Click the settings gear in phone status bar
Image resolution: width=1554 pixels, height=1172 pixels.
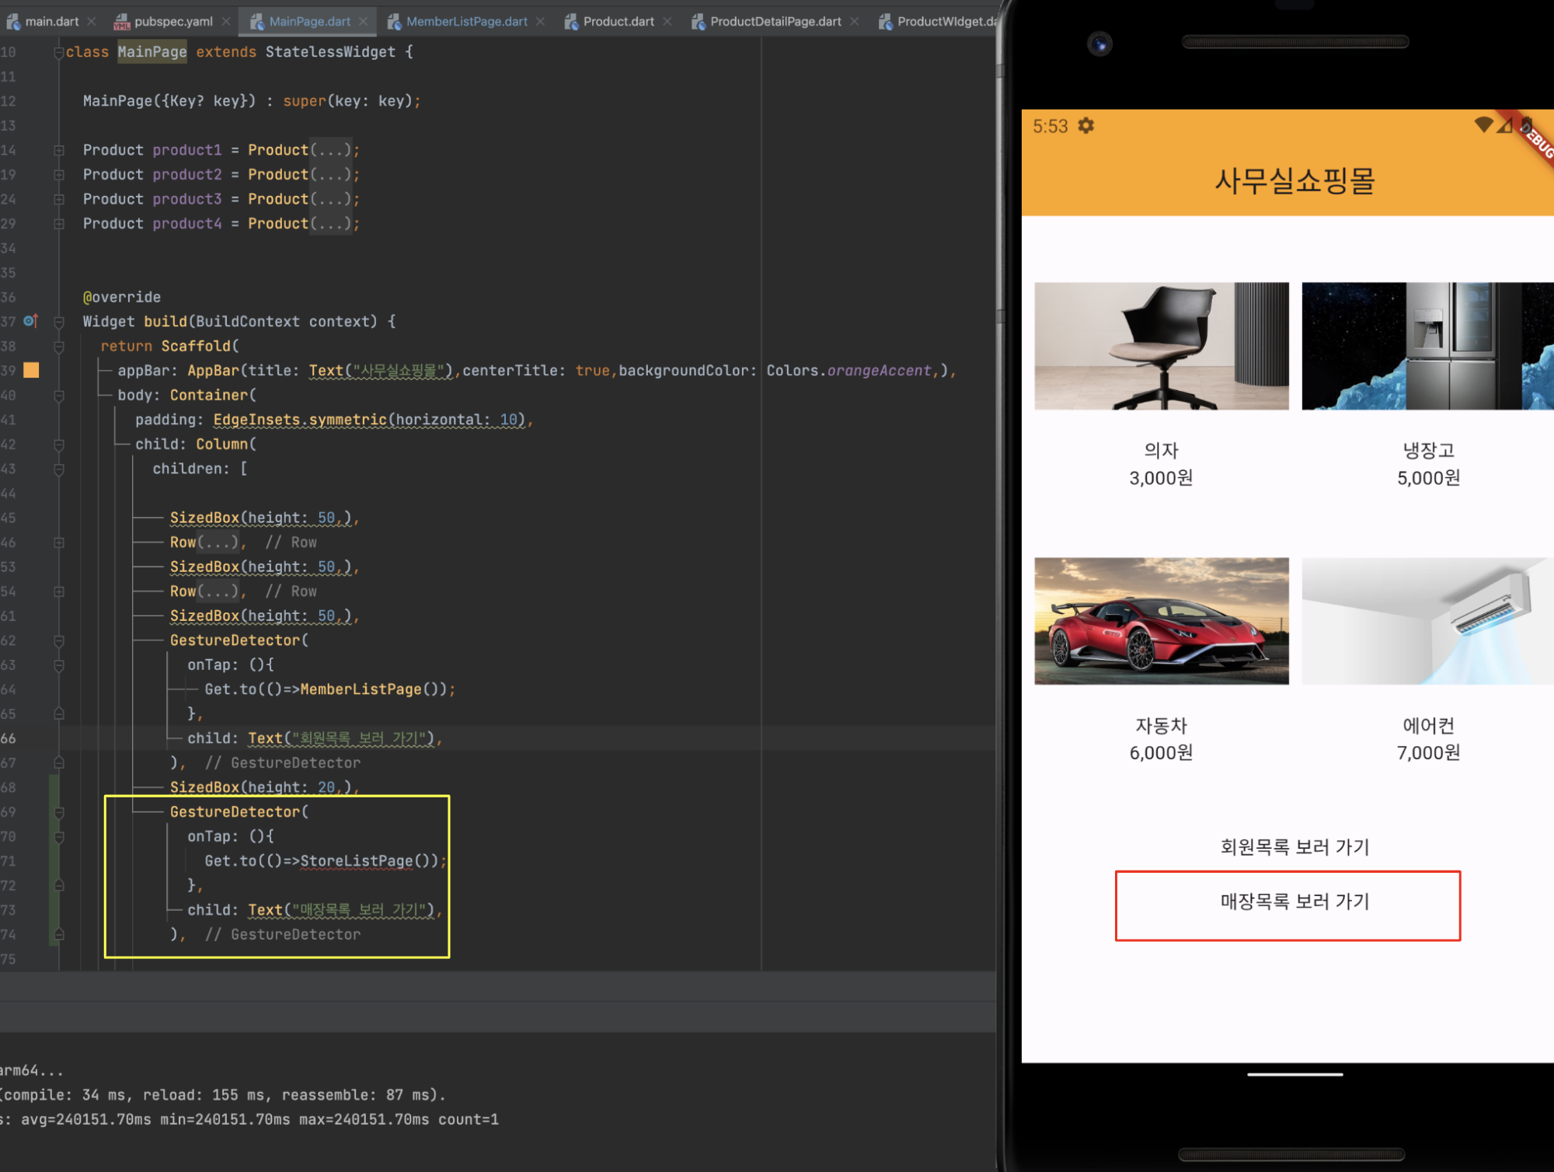[x=1085, y=126]
